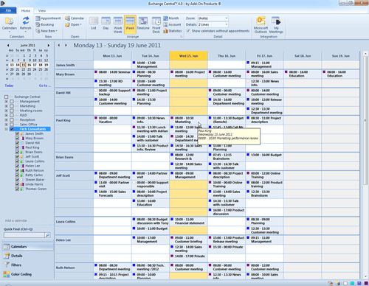Open My Meetings
The image size is (369, 286).
click(x=276, y=24)
